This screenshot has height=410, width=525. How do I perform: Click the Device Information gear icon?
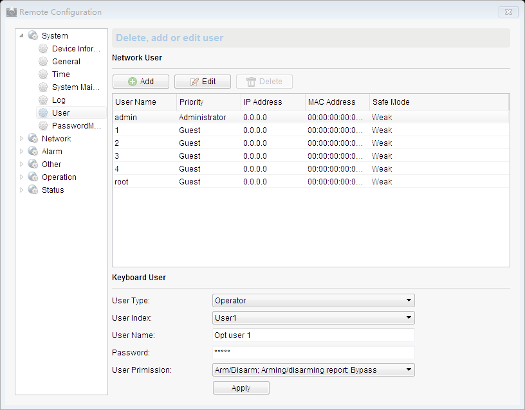click(x=43, y=49)
